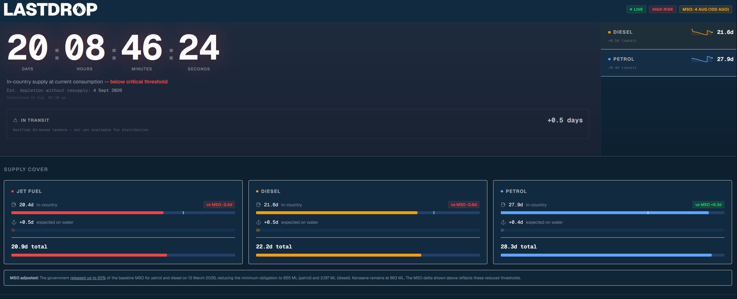Click the Diesel 22.2d total bar
737x299 pixels.
click(368, 255)
